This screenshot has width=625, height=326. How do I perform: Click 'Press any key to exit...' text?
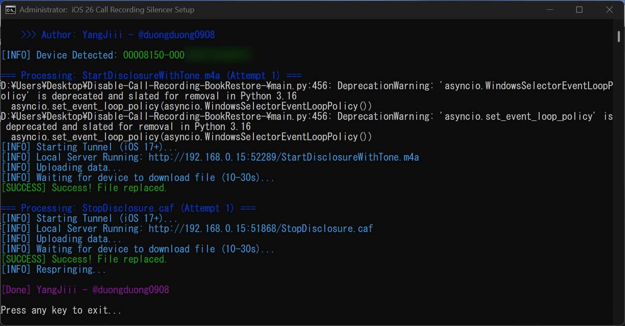[x=61, y=310]
